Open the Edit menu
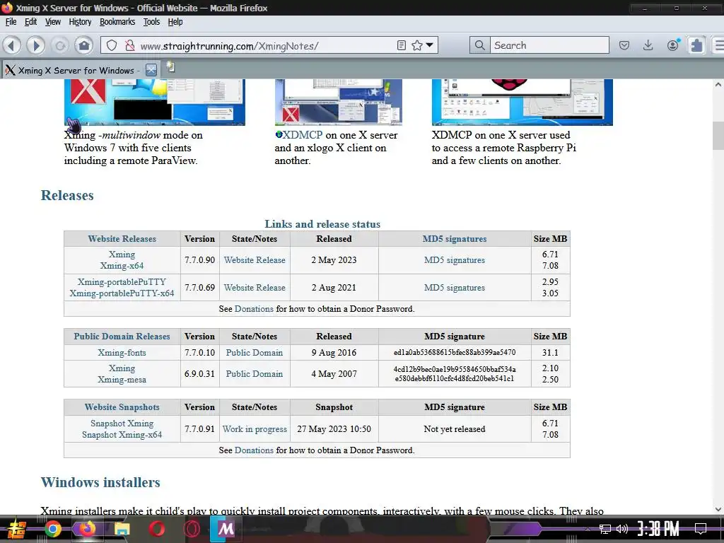Viewport: 724px width, 543px height. [x=30, y=22]
